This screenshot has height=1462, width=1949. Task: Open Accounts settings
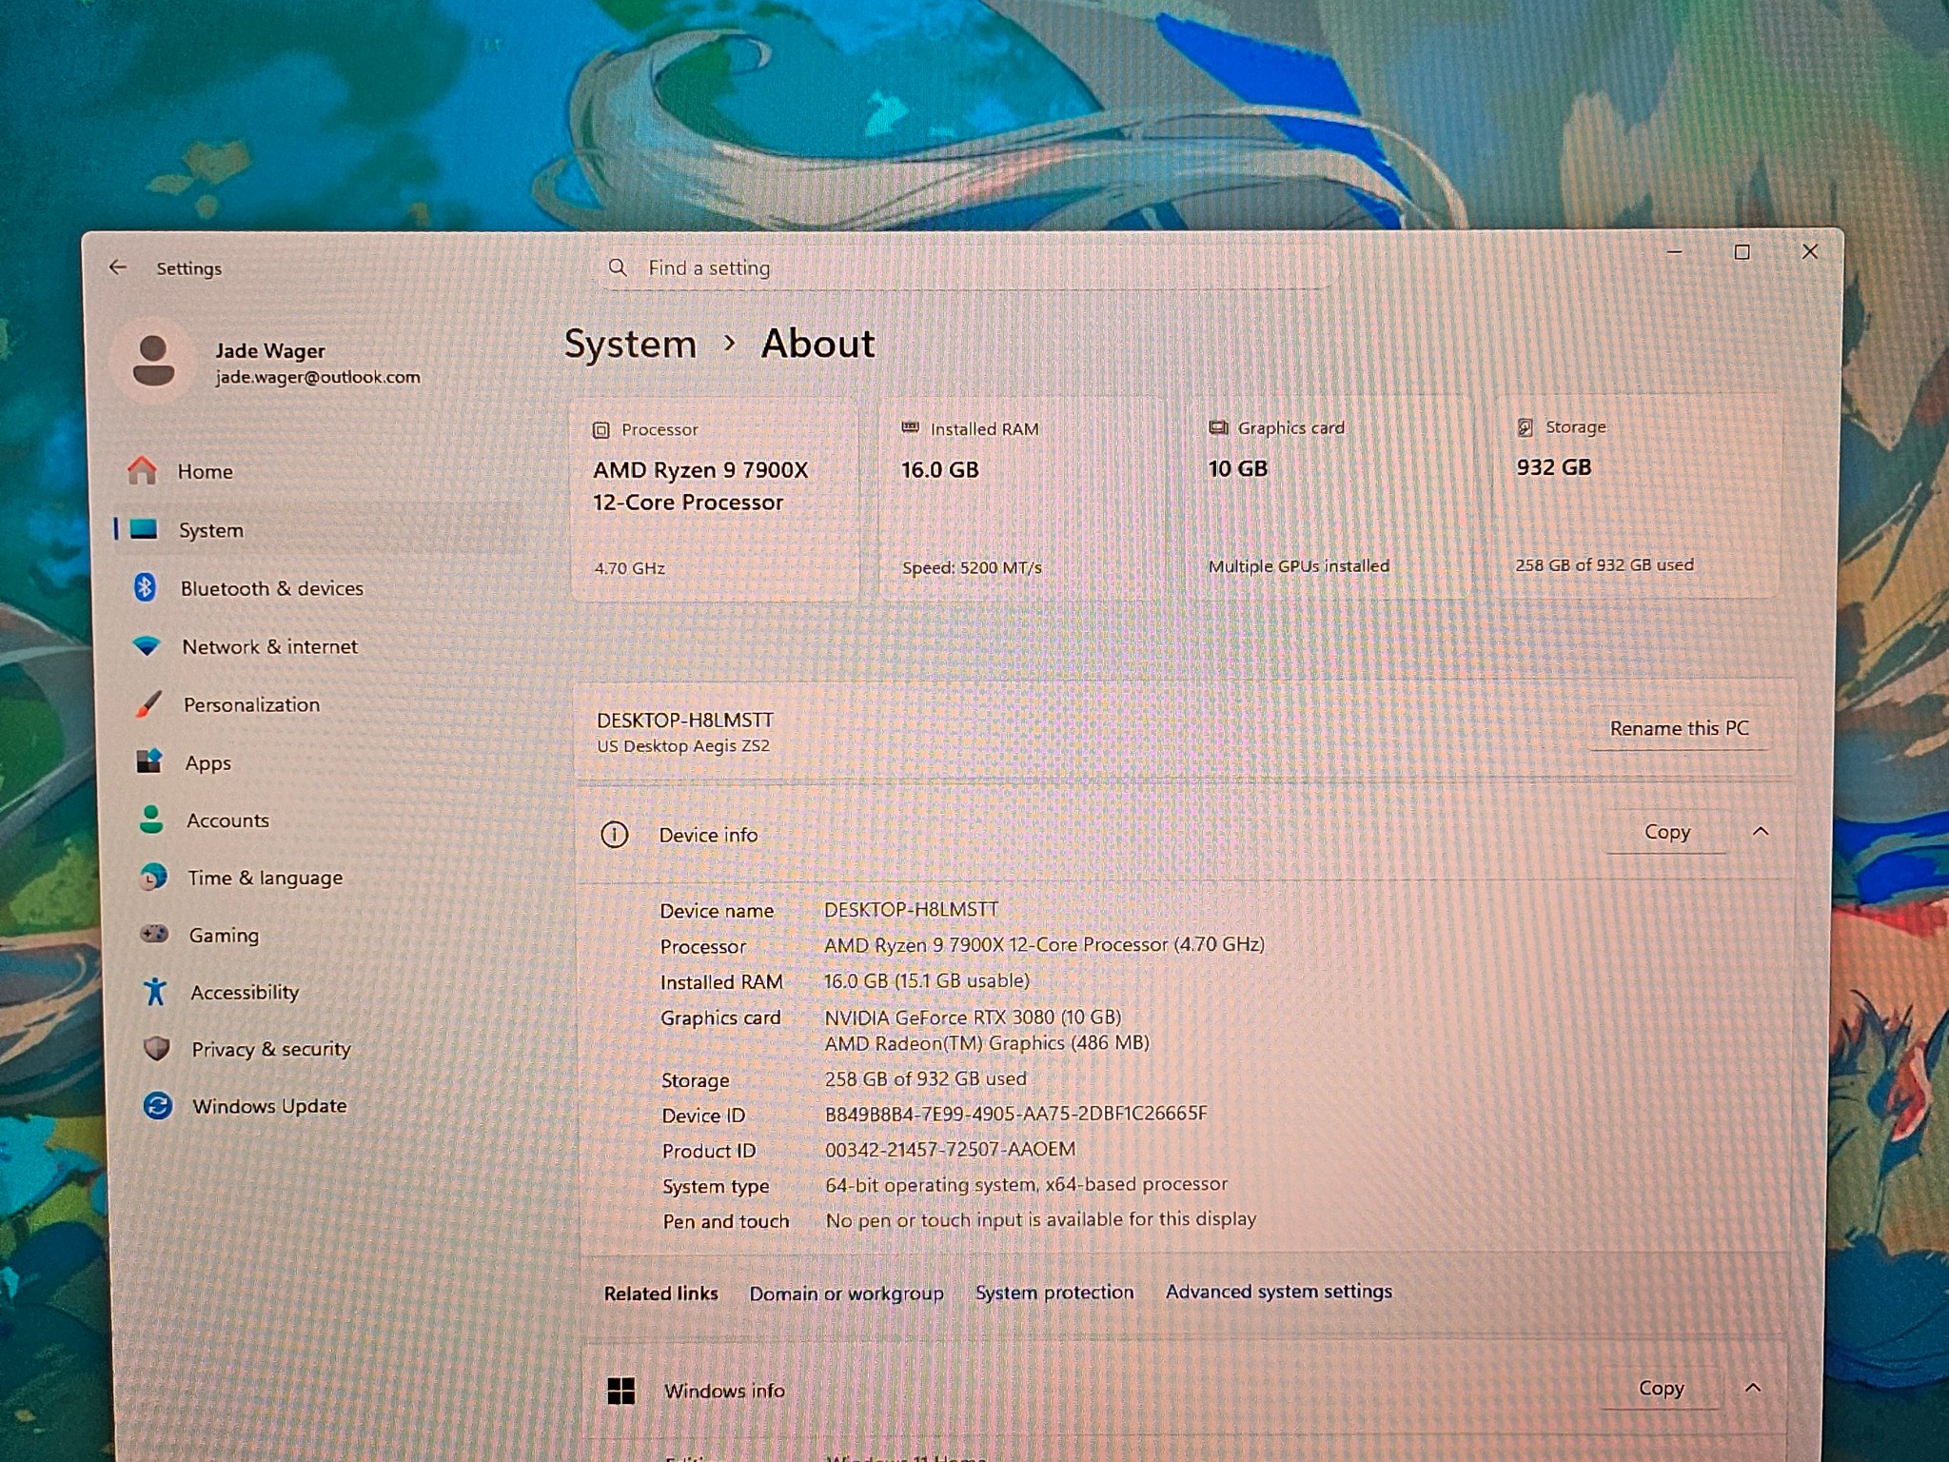pyautogui.click(x=325, y=820)
